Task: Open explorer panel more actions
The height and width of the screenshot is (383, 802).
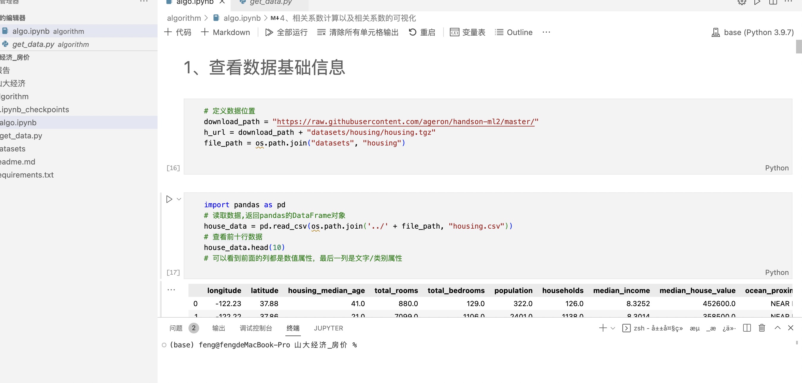Action: (x=144, y=1)
